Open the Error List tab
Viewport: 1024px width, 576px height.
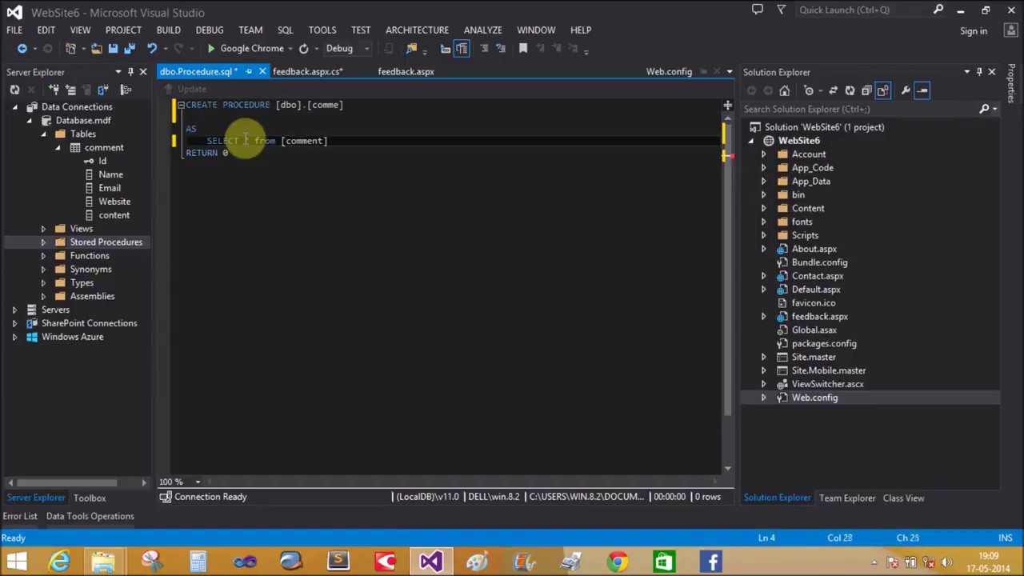tap(20, 516)
